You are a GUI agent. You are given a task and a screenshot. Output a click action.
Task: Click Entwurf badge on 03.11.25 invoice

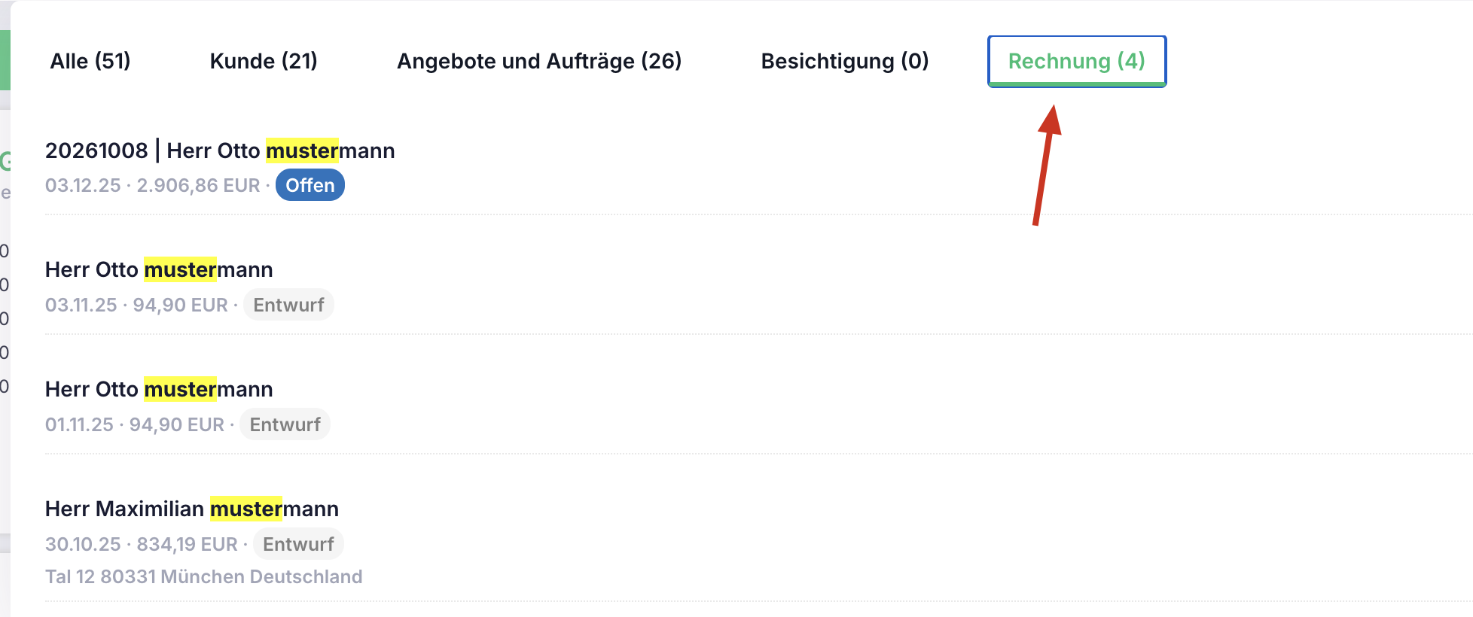288,305
